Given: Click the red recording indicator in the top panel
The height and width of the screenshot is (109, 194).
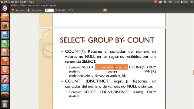Looking at the screenshot, I should click(155, 2).
